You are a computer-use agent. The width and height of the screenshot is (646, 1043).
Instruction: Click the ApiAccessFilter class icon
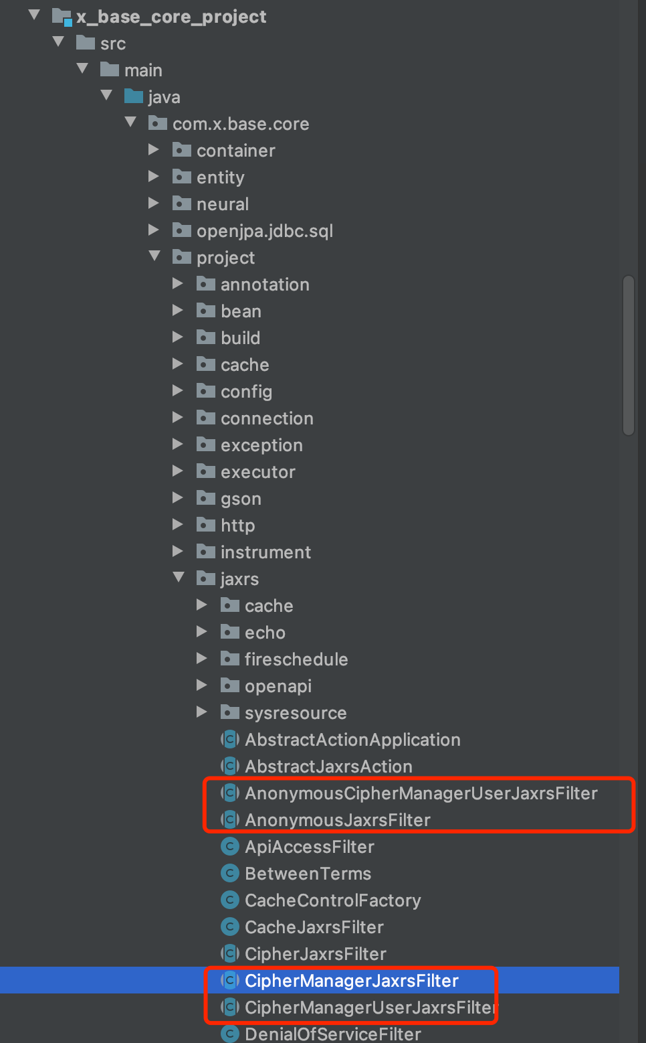click(x=230, y=847)
